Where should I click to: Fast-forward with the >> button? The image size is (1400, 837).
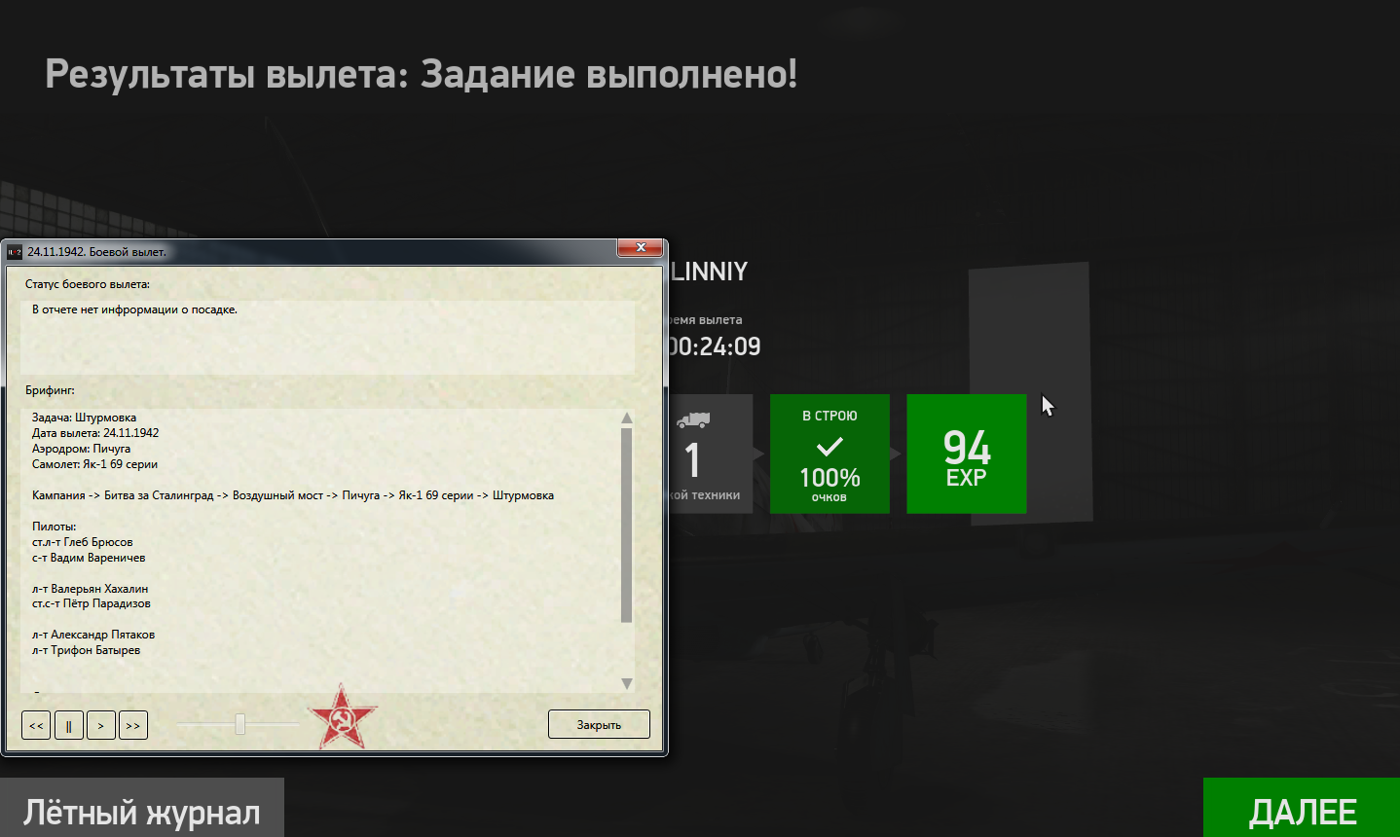133,725
